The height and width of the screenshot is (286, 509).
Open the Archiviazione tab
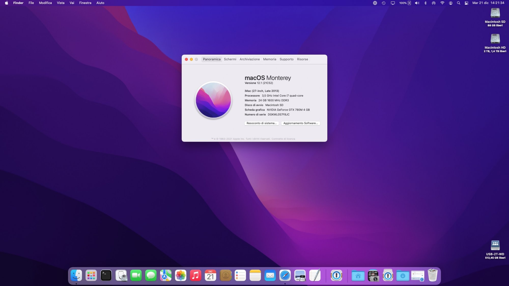249,59
